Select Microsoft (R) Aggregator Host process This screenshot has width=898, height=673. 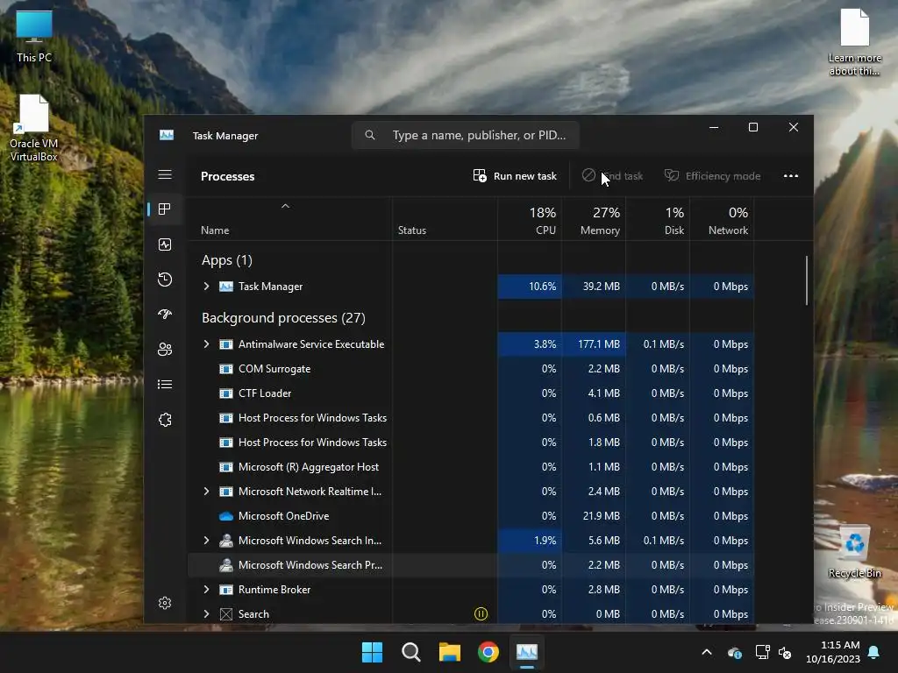pyautogui.click(x=470, y=467)
